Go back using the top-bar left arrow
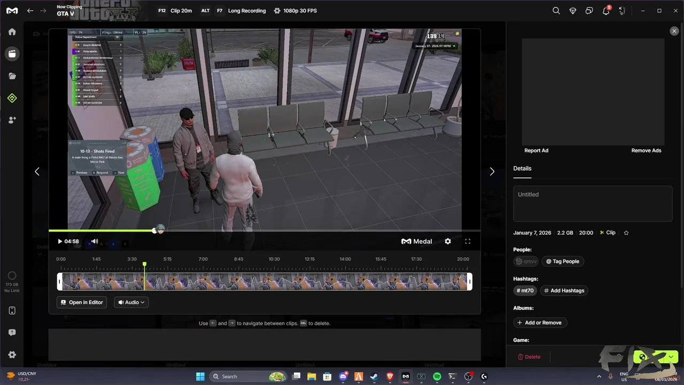Viewport: 684px width, 385px height. [30, 11]
